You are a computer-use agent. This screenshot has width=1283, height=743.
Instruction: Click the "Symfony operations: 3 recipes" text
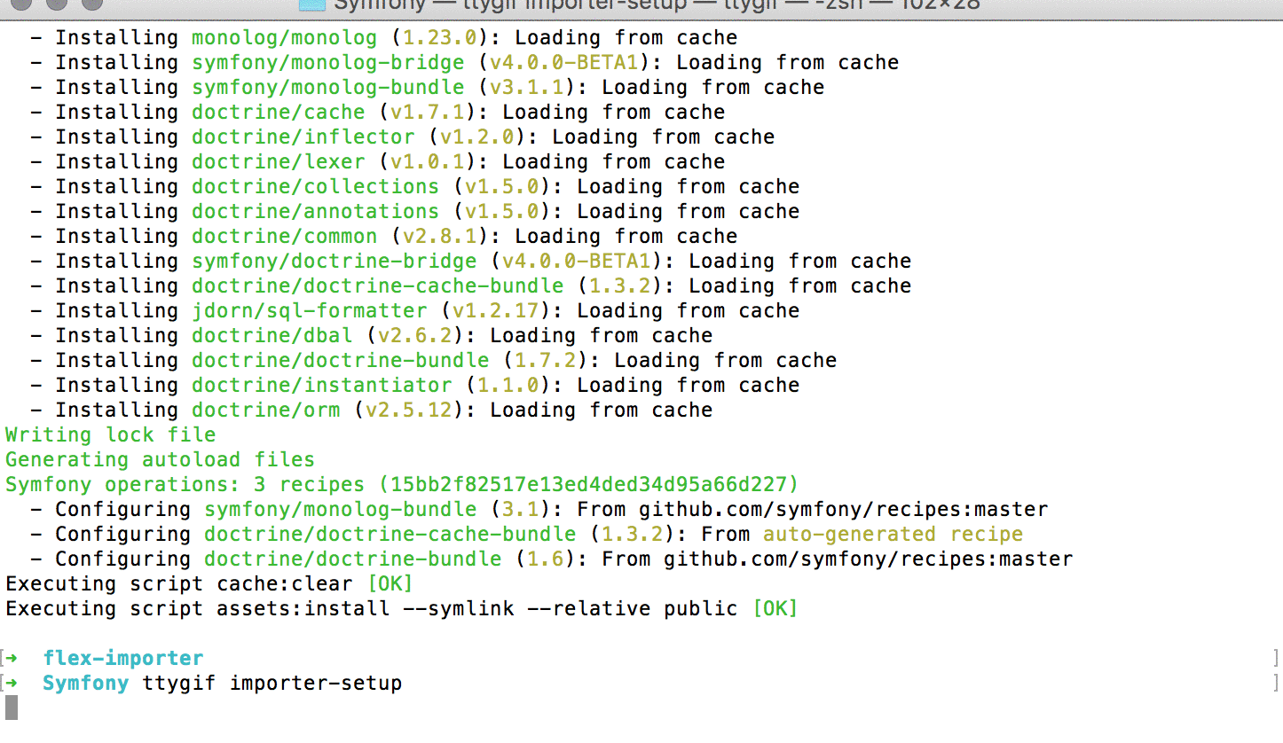click(x=185, y=485)
